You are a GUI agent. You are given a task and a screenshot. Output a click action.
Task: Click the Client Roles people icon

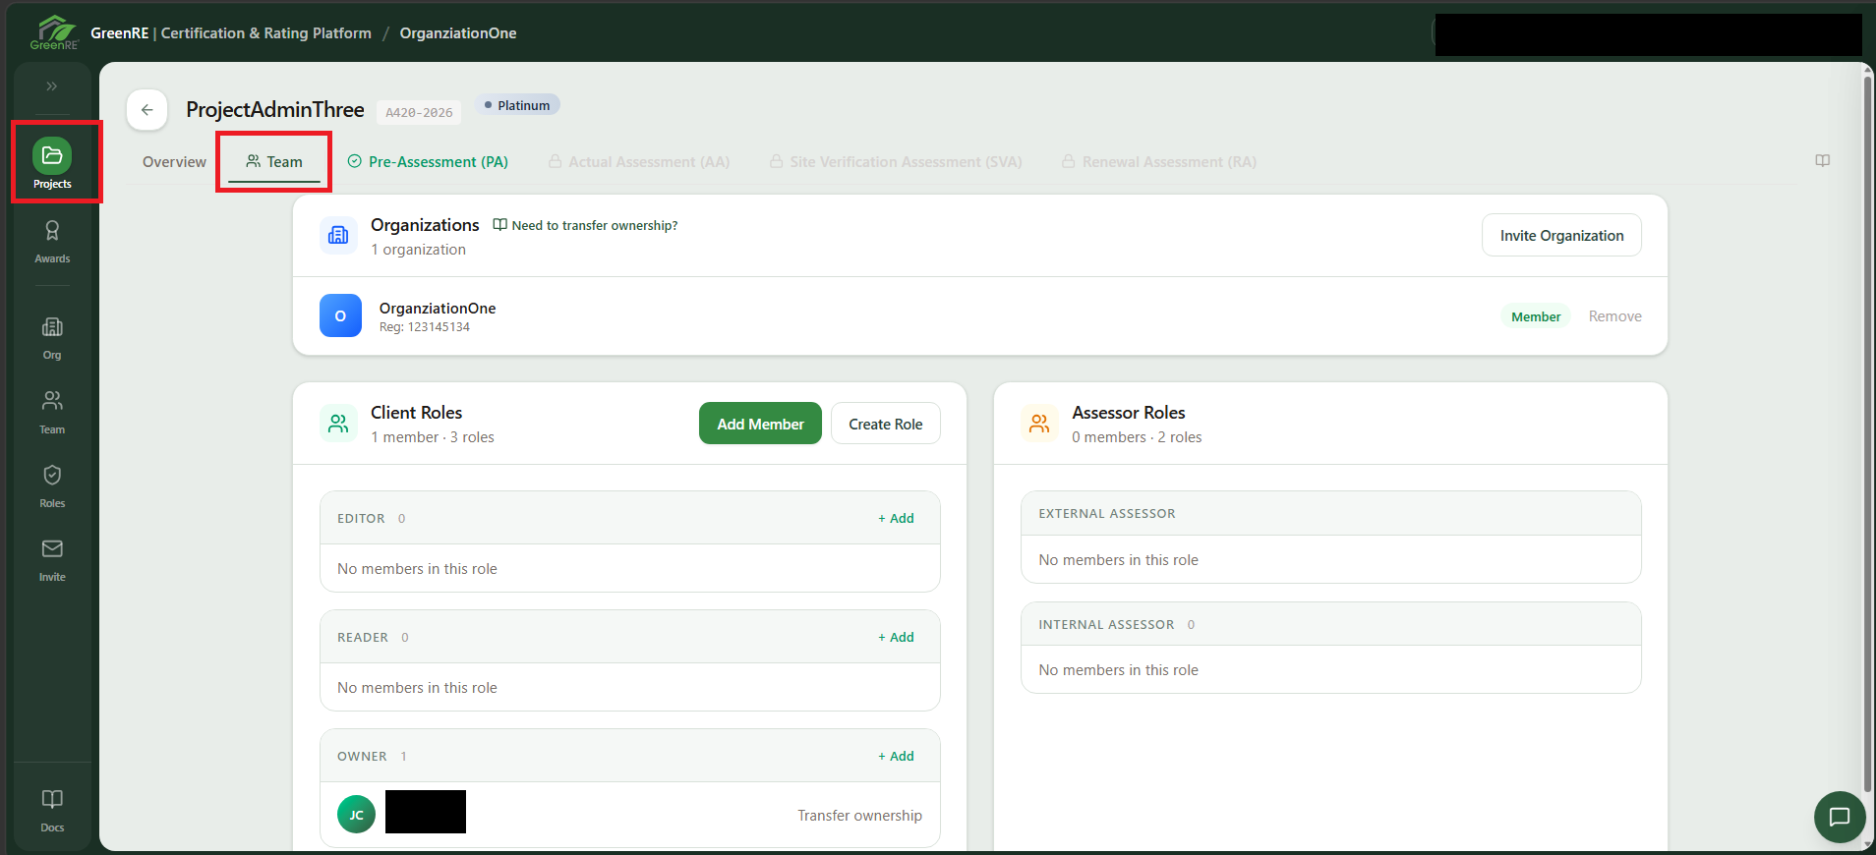click(x=338, y=424)
